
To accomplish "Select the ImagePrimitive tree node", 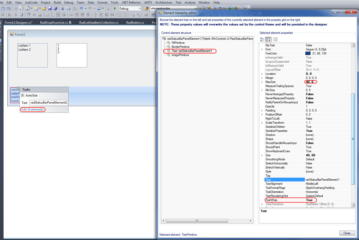I will [x=180, y=55].
